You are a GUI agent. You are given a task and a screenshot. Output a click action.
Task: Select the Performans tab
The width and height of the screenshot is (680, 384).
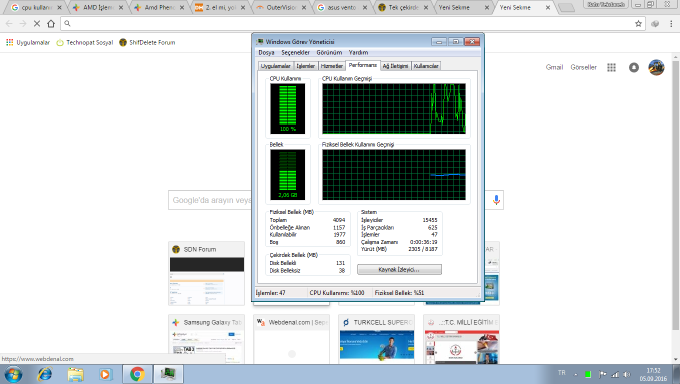coord(363,65)
